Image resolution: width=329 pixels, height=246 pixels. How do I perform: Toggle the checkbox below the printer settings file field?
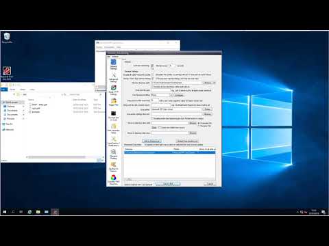point(152,118)
